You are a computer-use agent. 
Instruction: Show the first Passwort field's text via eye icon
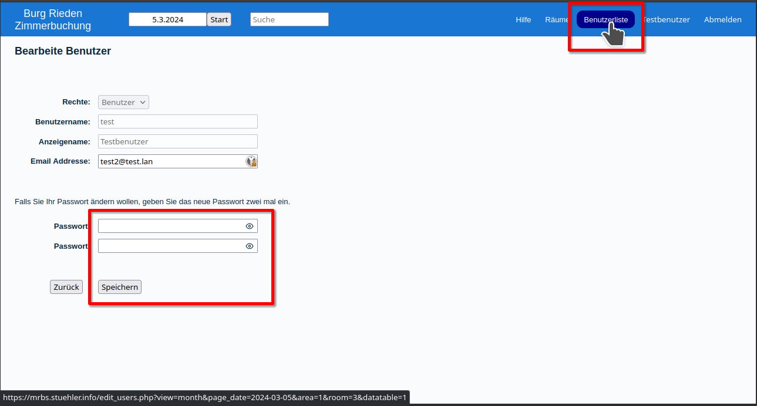(250, 226)
